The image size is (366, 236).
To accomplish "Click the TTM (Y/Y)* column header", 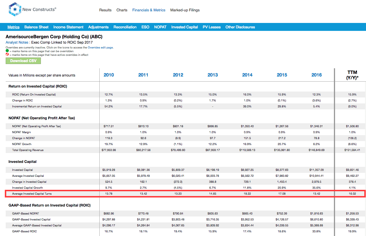I will pyautogui.click(x=352, y=75).
